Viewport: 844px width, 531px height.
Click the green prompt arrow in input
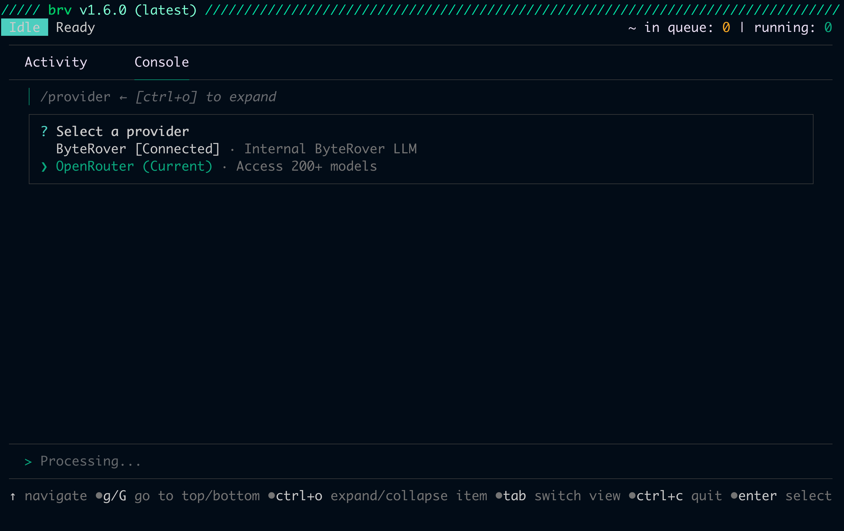point(28,462)
